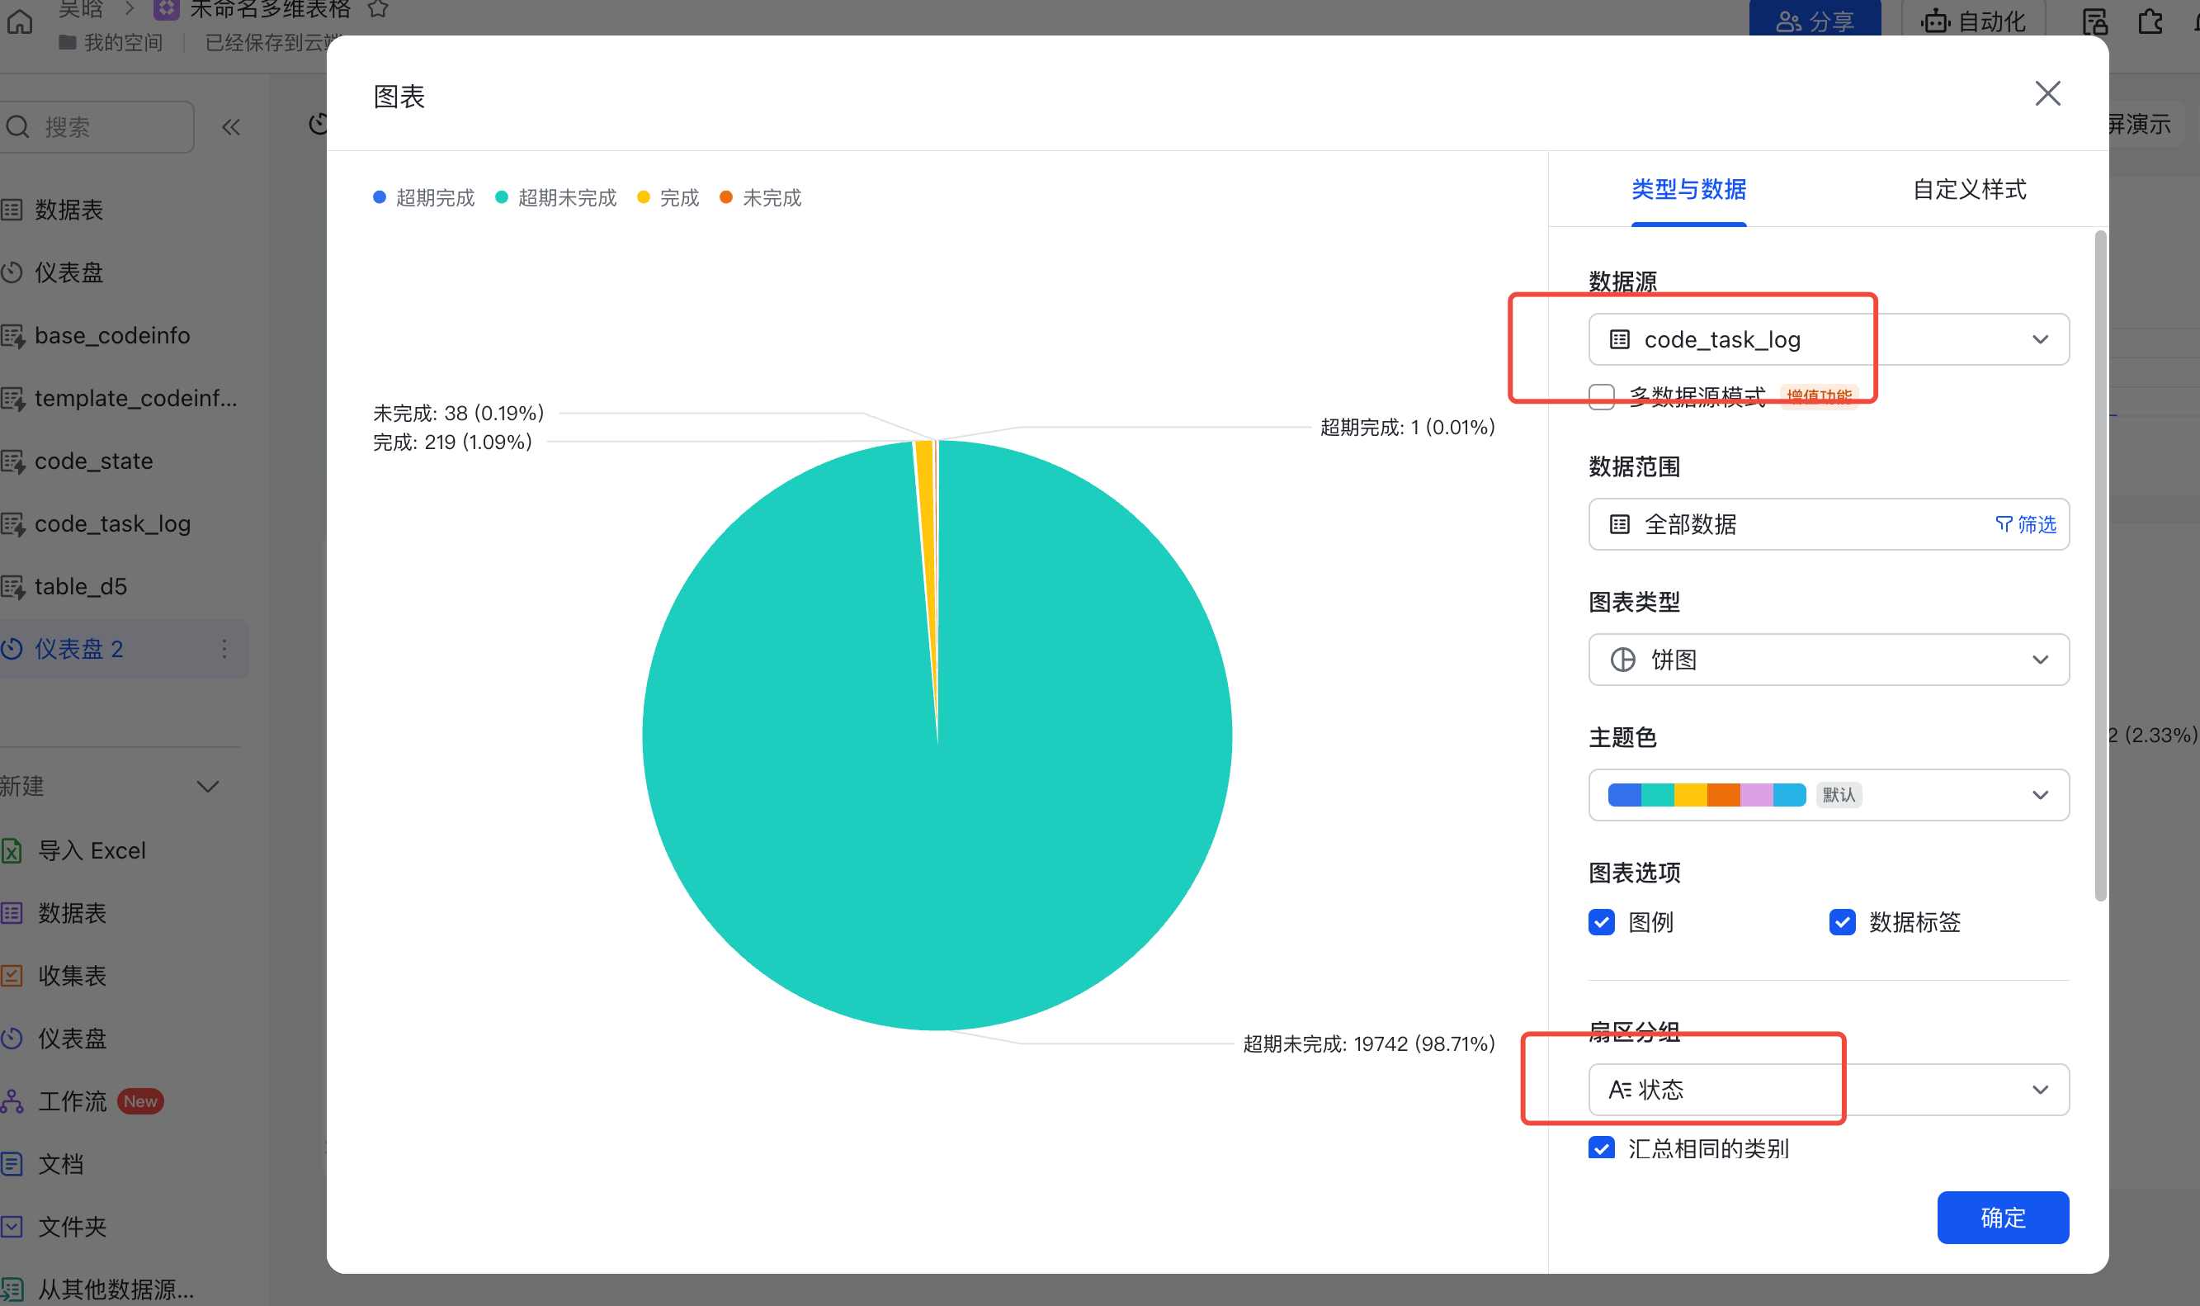Click the 全部数据 range field
Screen dimensions: 2200x1306
click(1828, 524)
